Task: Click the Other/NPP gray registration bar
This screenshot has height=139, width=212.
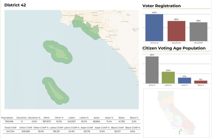Action: (199, 31)
